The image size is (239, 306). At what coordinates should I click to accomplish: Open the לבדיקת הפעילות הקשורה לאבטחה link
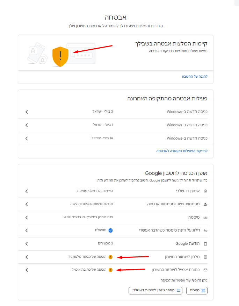(182, 151)
